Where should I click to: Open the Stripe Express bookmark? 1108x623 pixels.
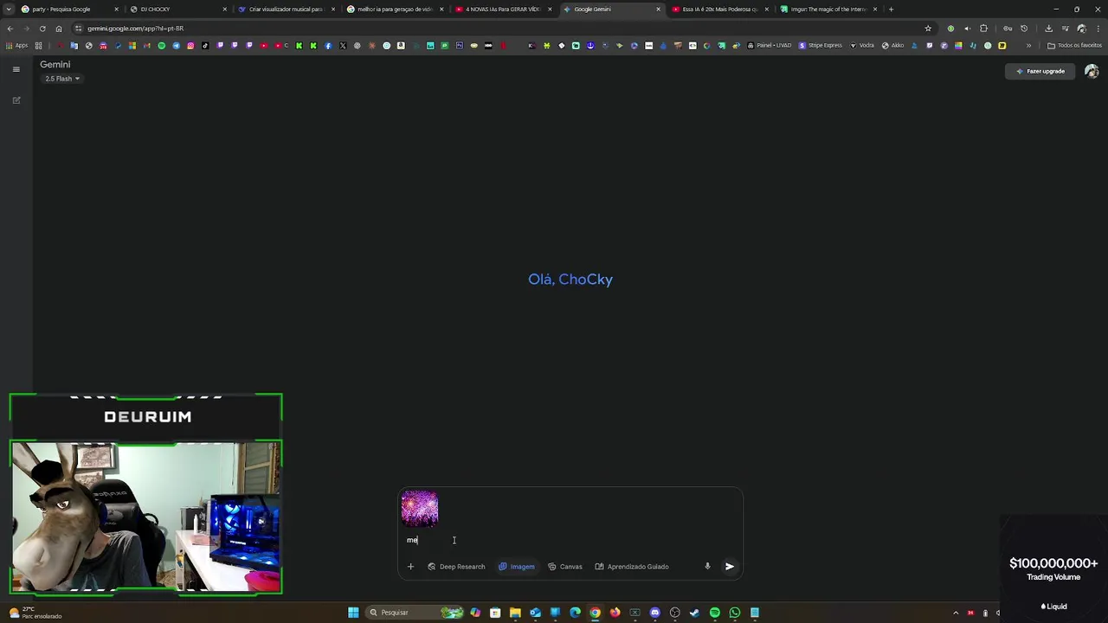(x=820, y=46)
